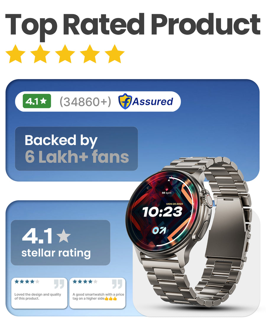Image resolution: width=266 pixels, height=329 pixels.
Task: Open the 'Loved the design and quality' review card
Action: (39, 293)
